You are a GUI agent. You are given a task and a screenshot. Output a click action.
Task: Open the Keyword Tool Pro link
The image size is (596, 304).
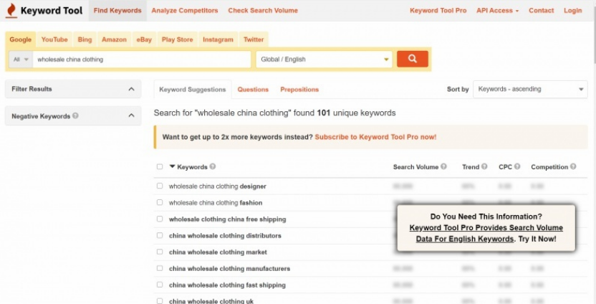coord(438,11)
